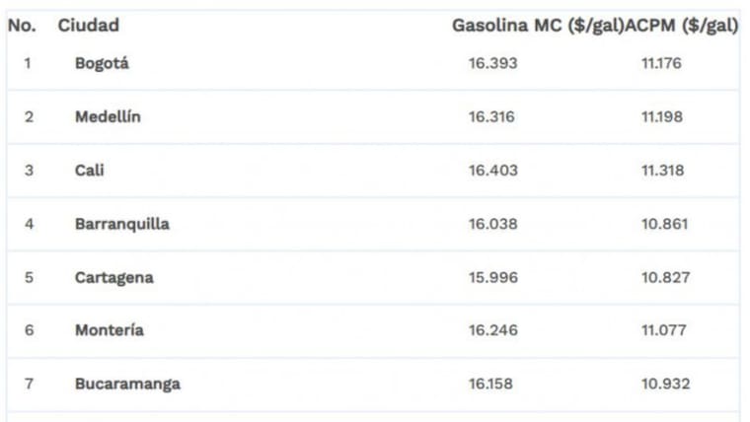The image size is (750, 422).
Task: Click the 11.077 ACPM price for Montería
Action: pos(664,330)
